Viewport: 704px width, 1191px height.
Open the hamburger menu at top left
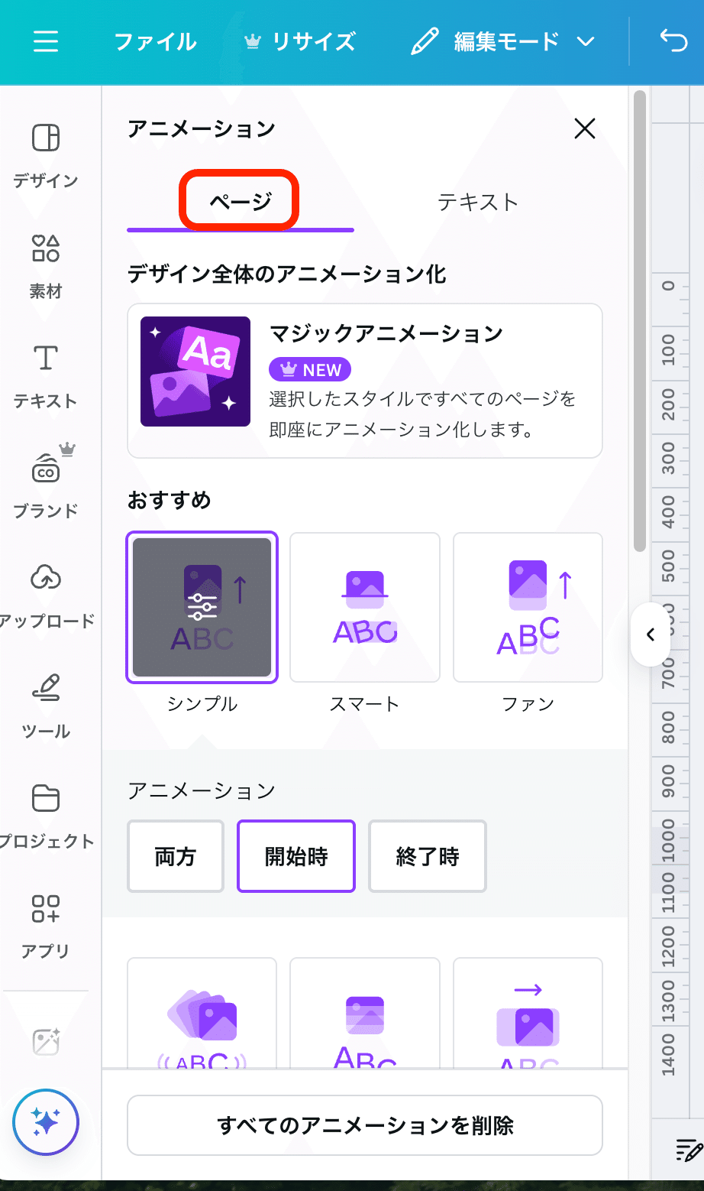pyautogui.click(x=46, y=42)
